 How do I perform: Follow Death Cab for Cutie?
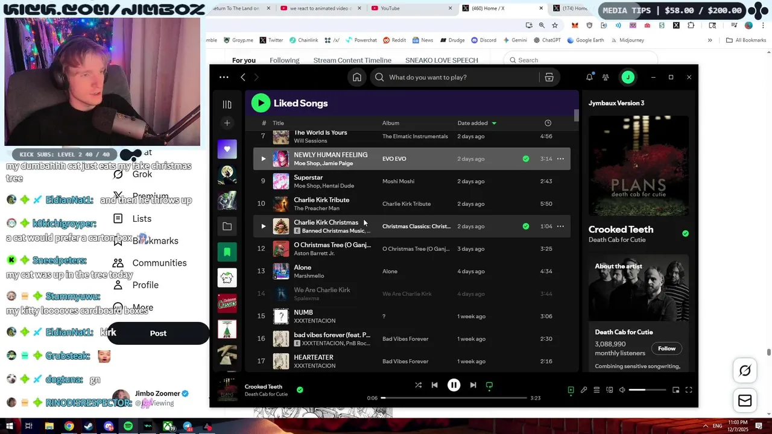(666, 348)
